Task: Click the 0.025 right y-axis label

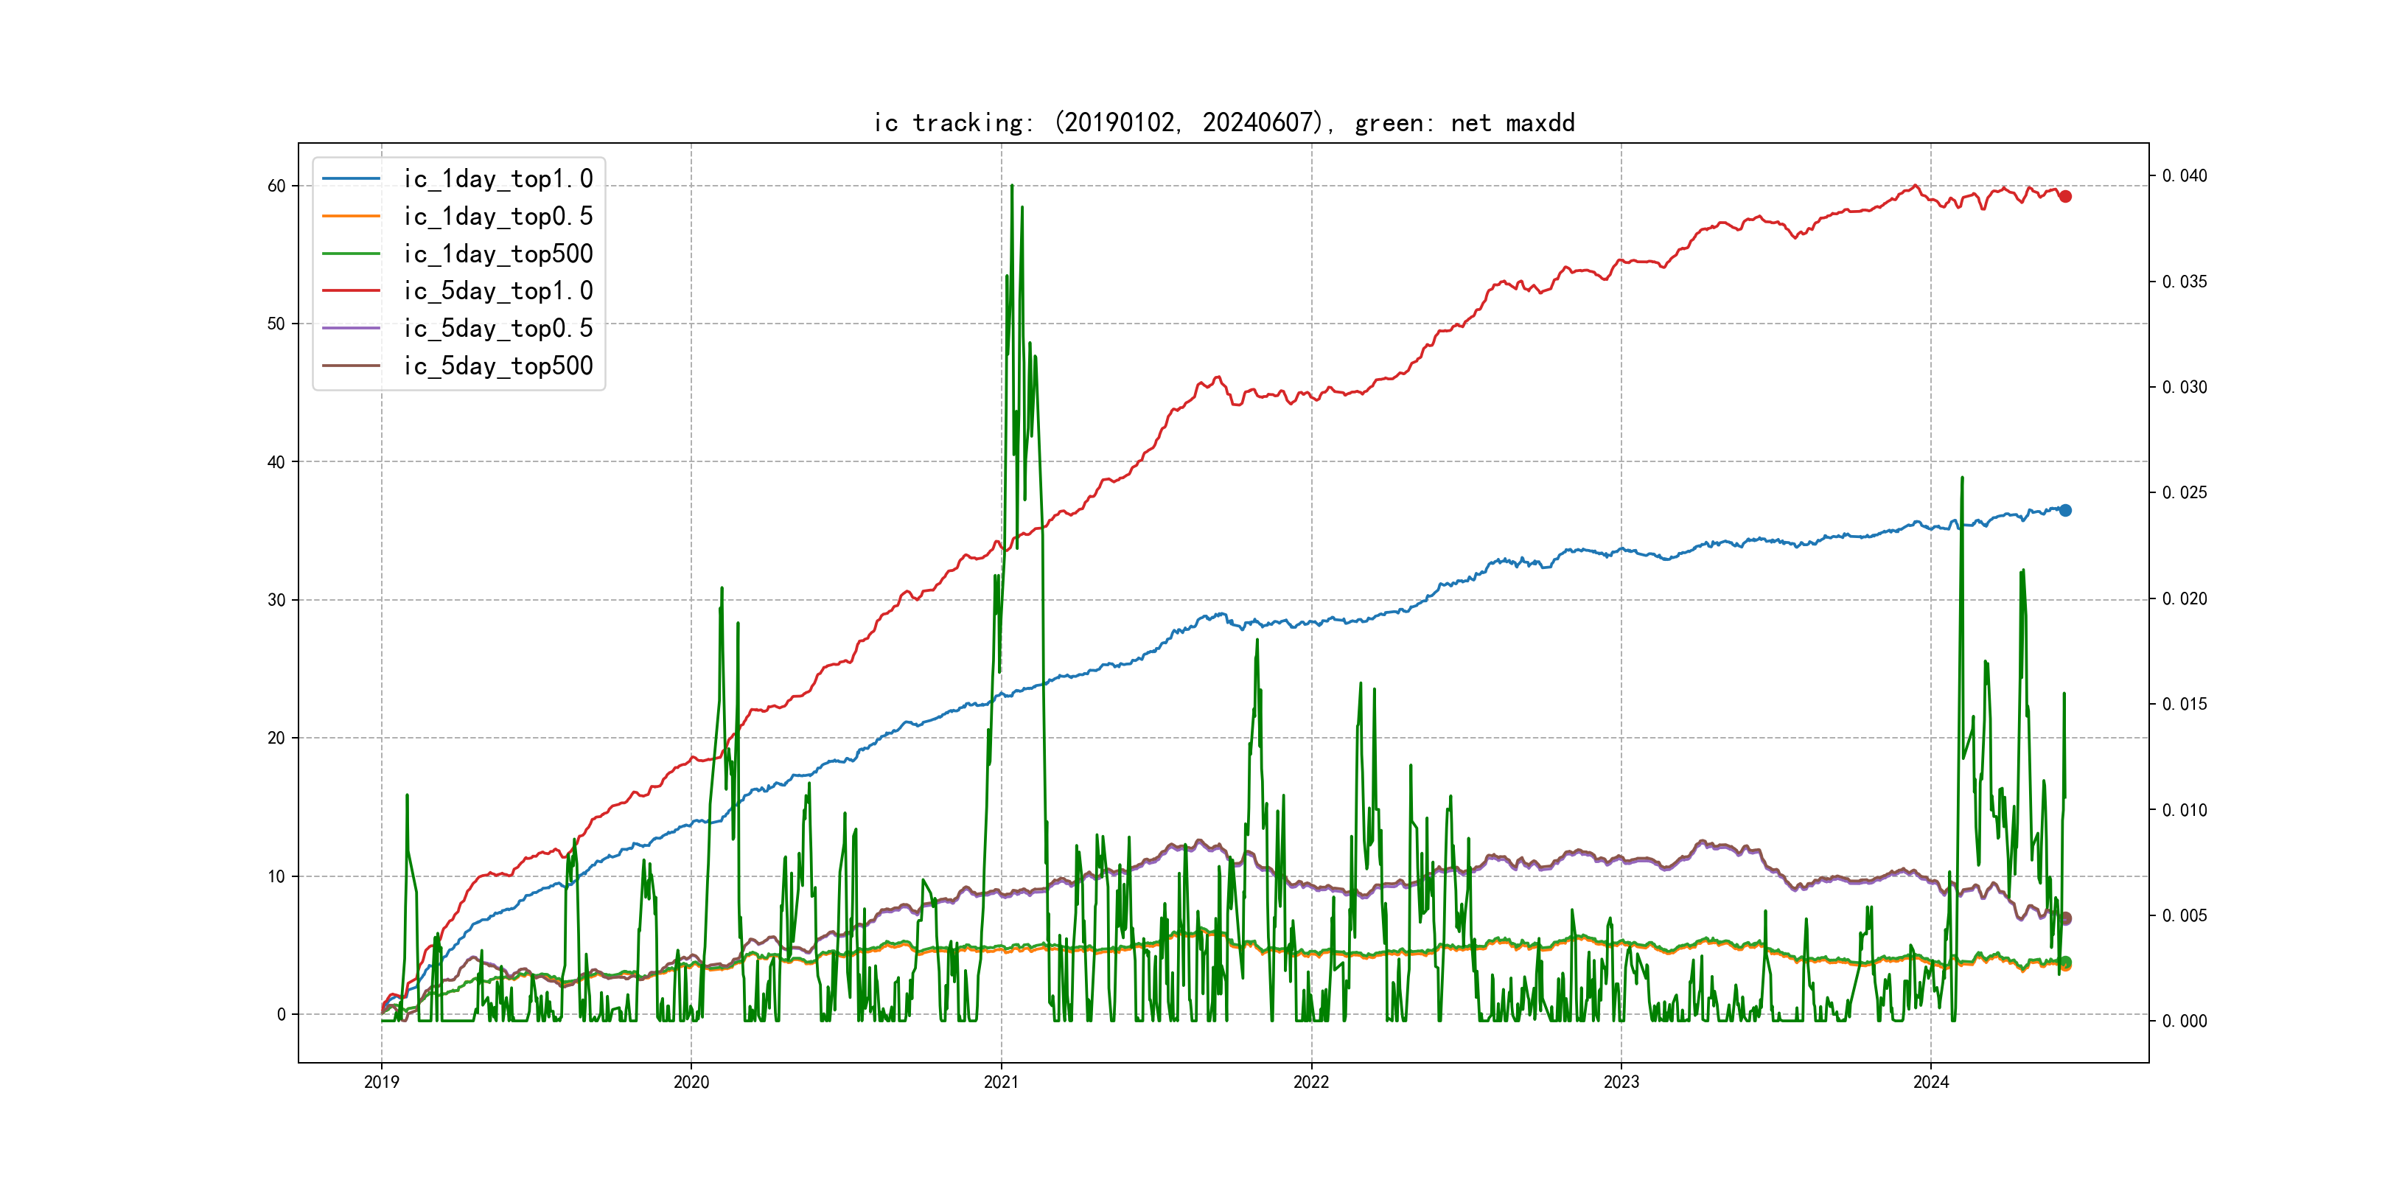Action: click(2184, 492)
